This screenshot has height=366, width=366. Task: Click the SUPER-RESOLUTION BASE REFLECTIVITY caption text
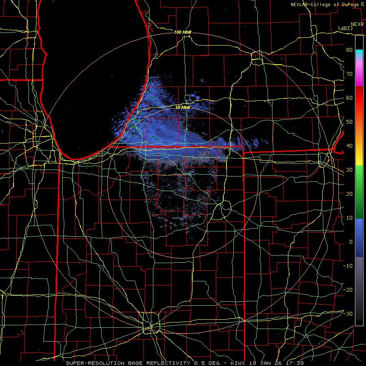click(128, 363)
